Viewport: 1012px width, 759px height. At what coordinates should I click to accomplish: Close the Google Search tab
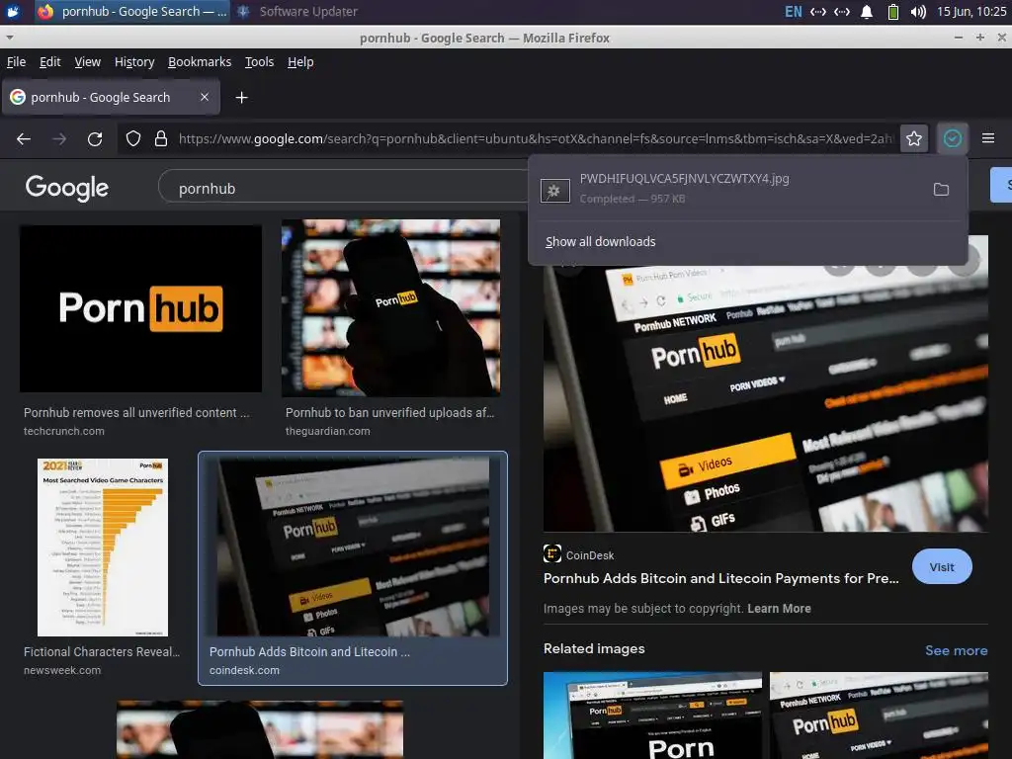205,97
